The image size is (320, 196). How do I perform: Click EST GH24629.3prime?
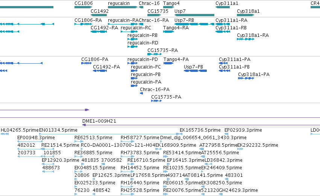pyautogui.click(x=221, y=194)
